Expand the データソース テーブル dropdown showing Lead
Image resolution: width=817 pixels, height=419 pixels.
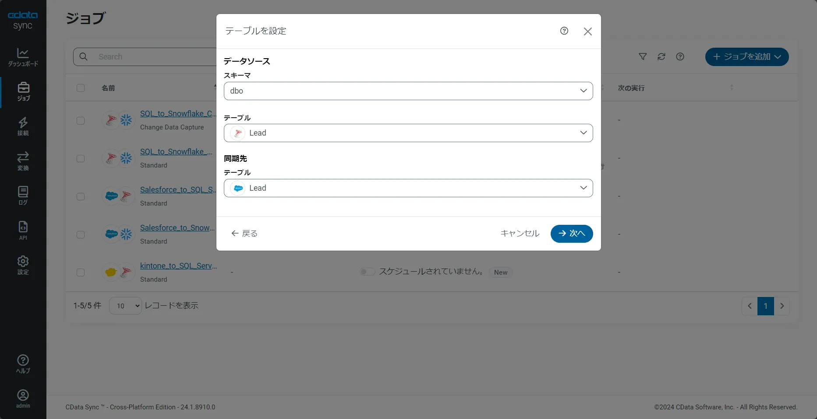tap(408, 133)
